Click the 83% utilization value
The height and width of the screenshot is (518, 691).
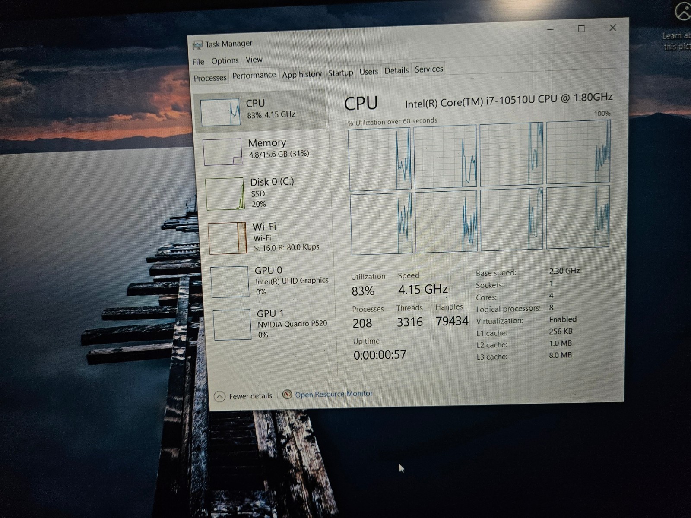click(363, 291)
